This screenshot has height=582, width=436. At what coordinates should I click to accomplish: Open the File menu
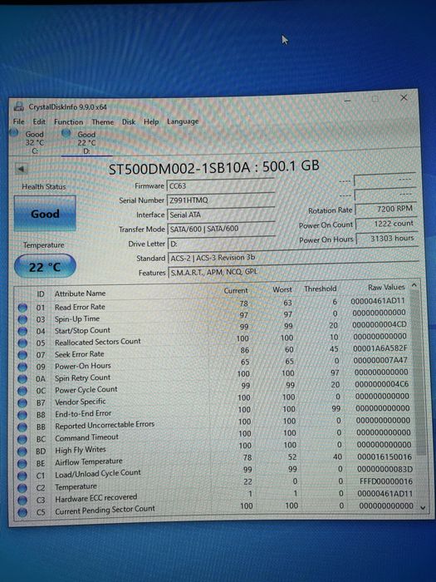[x=18, y=121]
